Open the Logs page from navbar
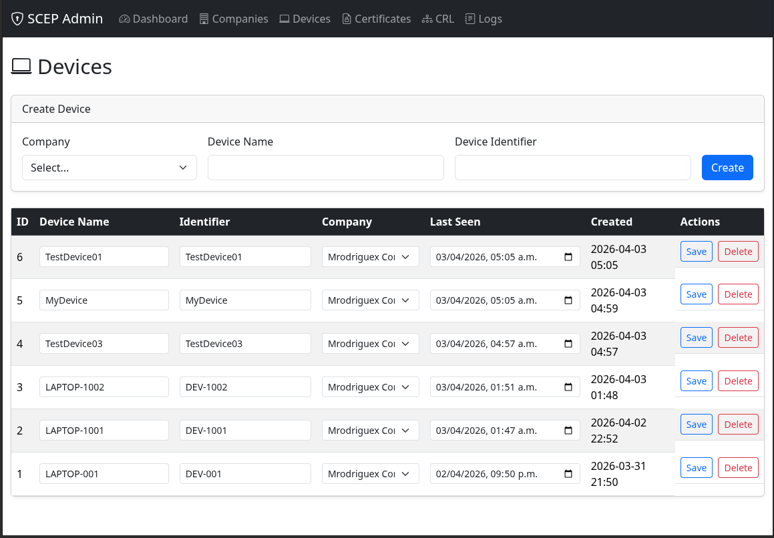The image size is (774, 538). tap(483, 19)
